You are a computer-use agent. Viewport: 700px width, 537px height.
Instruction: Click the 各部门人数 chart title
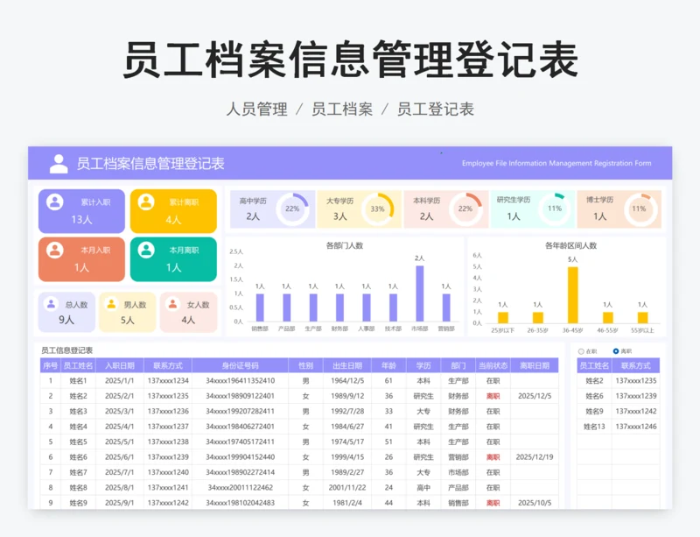coord(344,245)
